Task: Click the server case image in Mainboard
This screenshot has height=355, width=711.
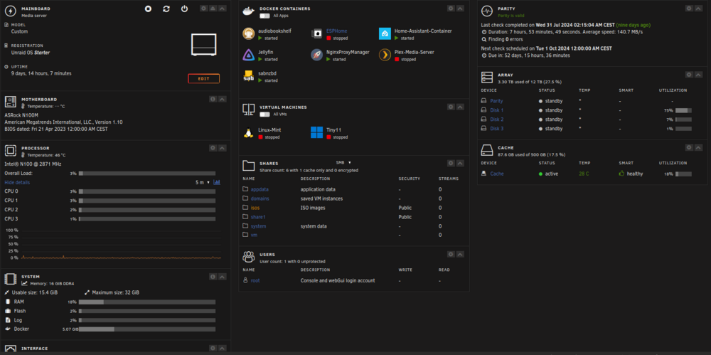Action: click(204, 44)
